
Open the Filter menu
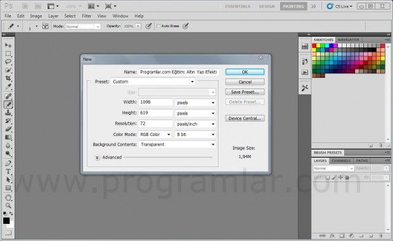pos(86,16)
